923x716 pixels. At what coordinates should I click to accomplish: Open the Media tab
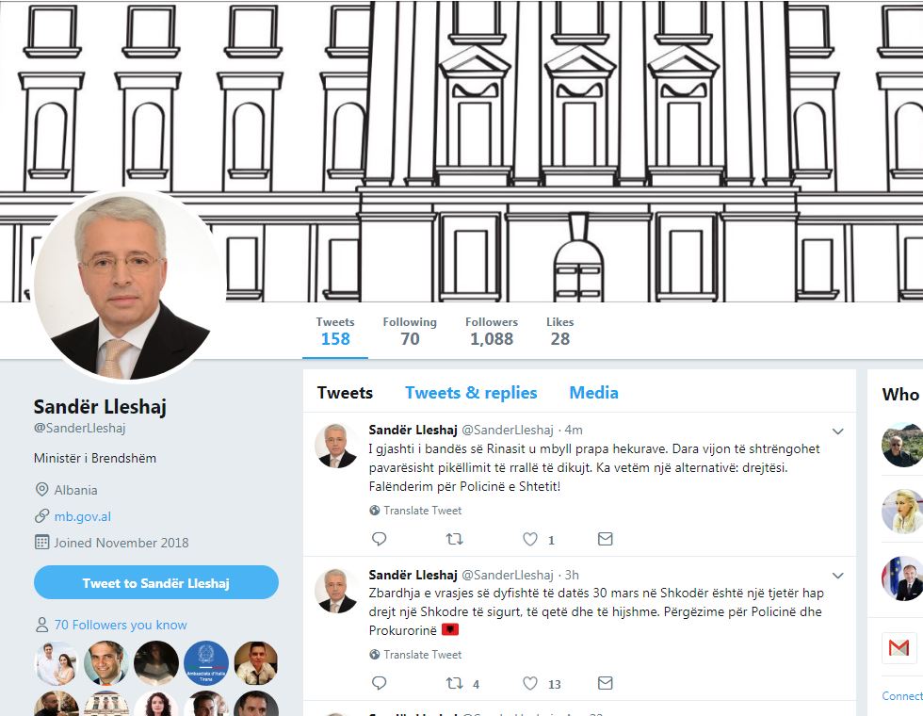click(x=594, y=393)
